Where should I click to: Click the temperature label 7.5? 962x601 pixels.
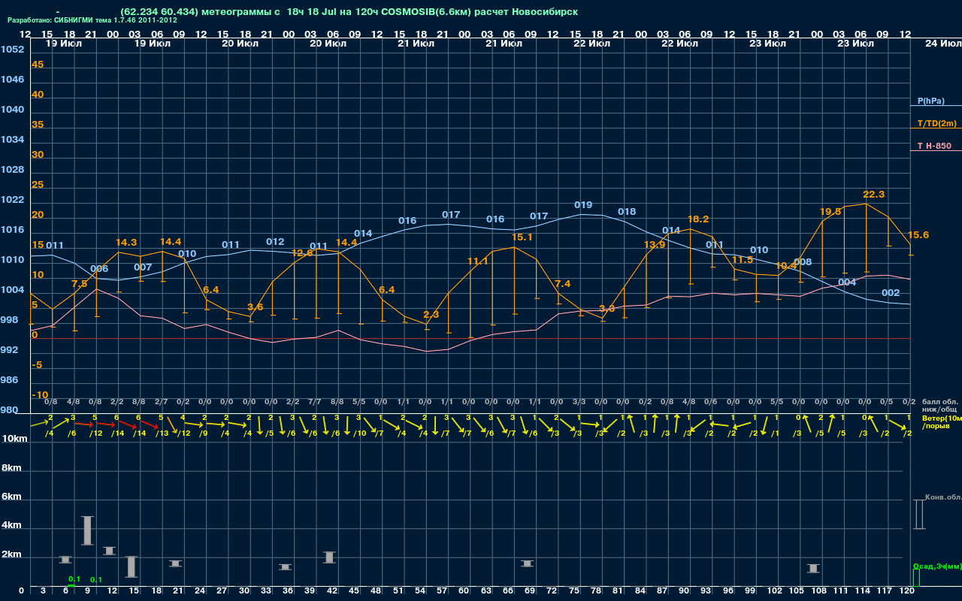click(80, 284)
